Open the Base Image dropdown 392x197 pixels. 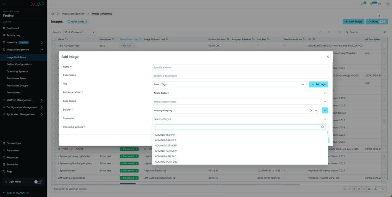[x=240, y=102]
